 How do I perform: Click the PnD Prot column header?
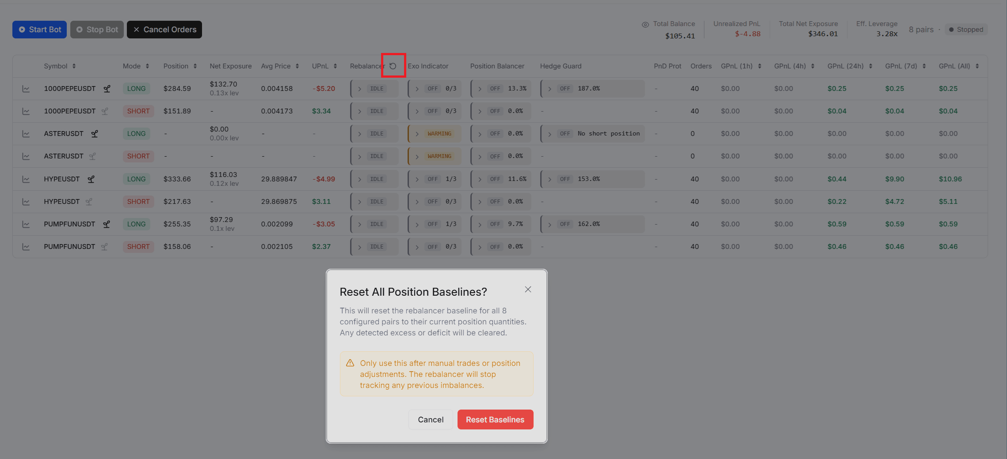click(x=668, y=66)
